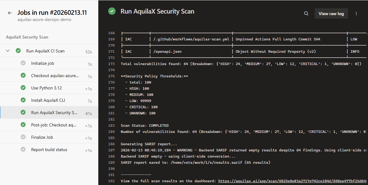Screen dimensions: 368x185
Task: Collapse the Run AquilaX CI Scan job
Action: point(8,51)
